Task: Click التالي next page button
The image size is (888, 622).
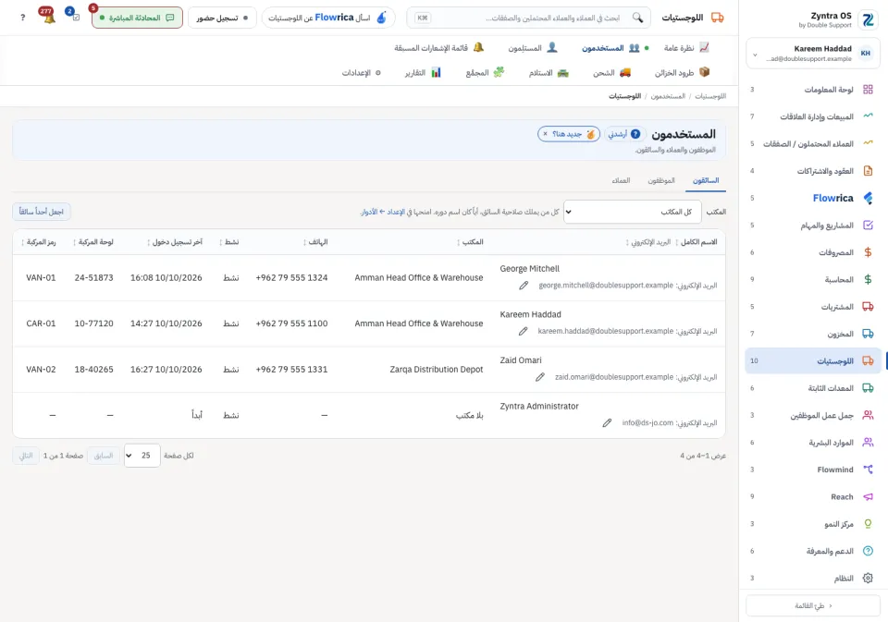Action: 26,456
